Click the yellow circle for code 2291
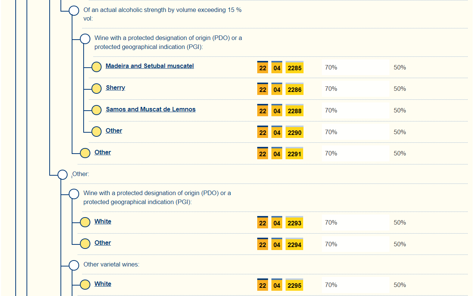The image size is (476, 296). [85, 153]
